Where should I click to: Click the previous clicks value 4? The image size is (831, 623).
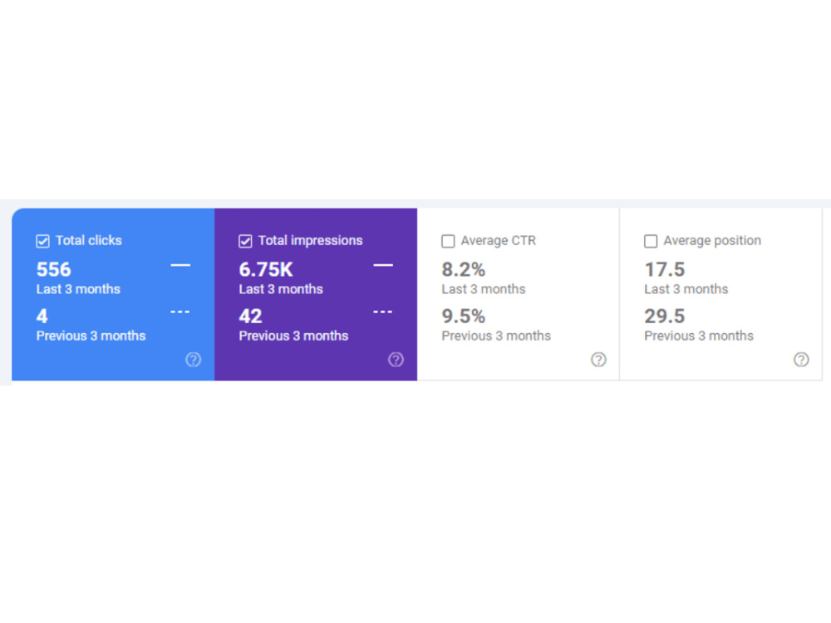42,316
